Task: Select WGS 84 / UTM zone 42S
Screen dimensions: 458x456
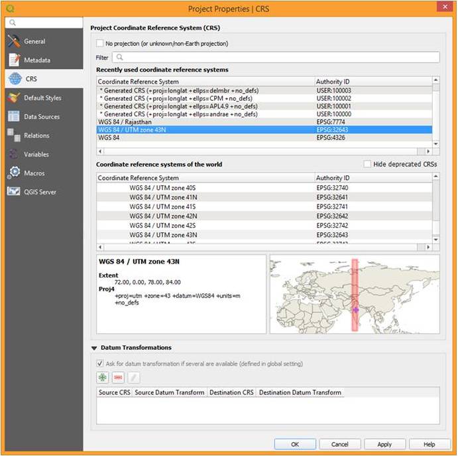Action: click(264, 225)
